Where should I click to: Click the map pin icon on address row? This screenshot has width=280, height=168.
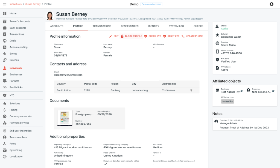click(x=191, y=90)
